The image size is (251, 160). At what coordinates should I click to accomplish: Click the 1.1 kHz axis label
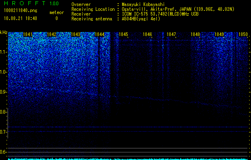[x=3, y=52]
